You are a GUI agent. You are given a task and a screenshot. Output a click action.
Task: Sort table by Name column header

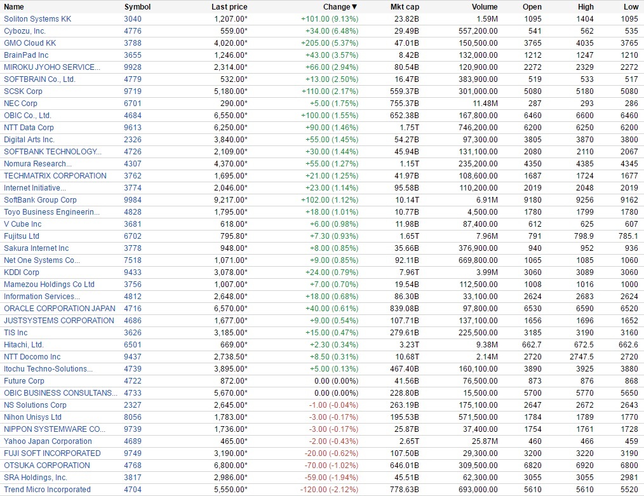coord(14,7)
